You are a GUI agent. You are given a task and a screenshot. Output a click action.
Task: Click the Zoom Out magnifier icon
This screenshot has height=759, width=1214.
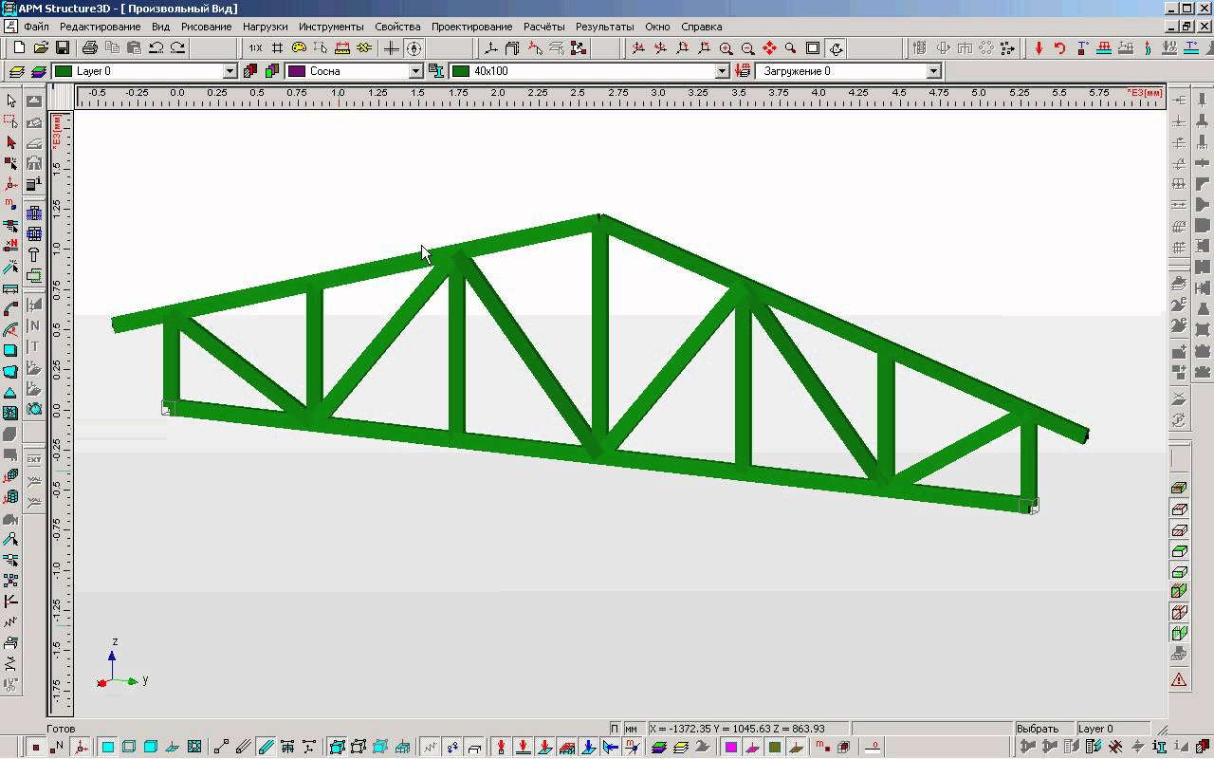[748, 47]
